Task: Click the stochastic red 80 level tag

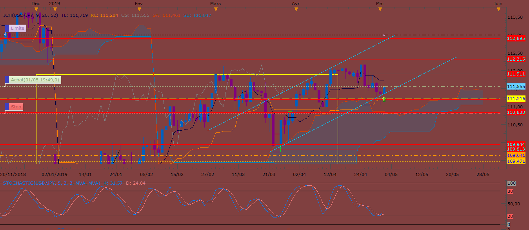Action: [x=510, y=191]
